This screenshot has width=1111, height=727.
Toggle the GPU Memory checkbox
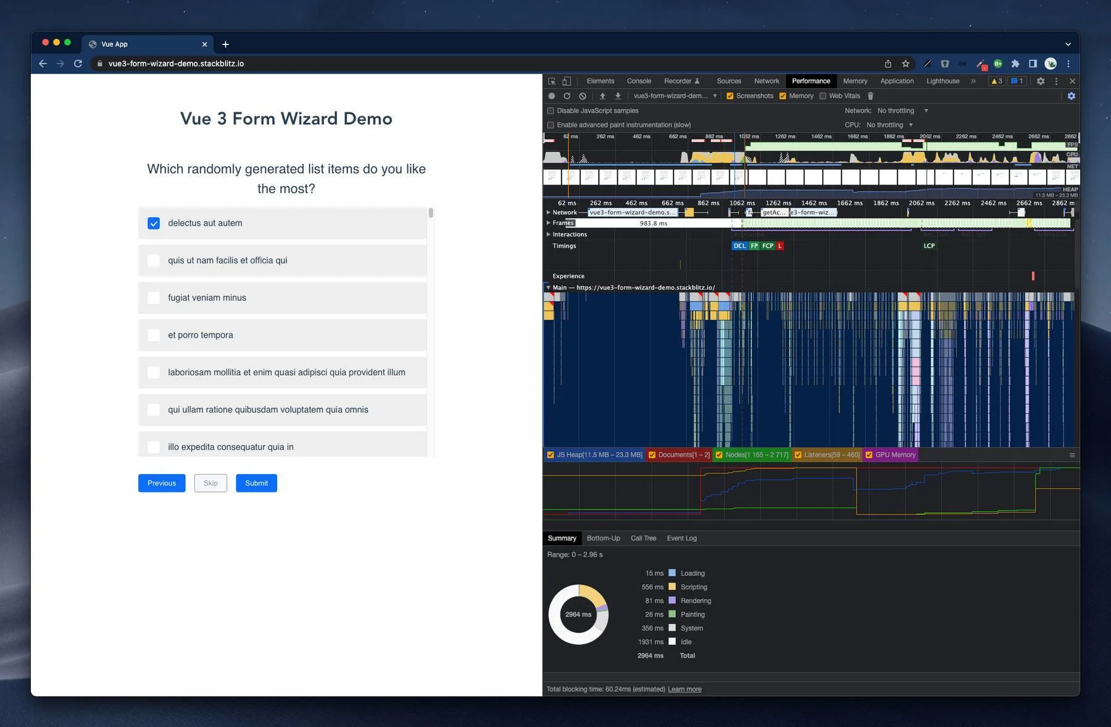[869, 455]
